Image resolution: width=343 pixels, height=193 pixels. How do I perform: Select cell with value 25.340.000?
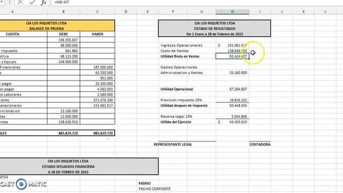pyautogui.click(x=98, y=84)
